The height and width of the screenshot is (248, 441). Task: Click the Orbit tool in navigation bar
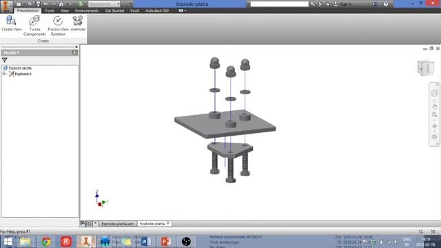(x=434, y=126)
